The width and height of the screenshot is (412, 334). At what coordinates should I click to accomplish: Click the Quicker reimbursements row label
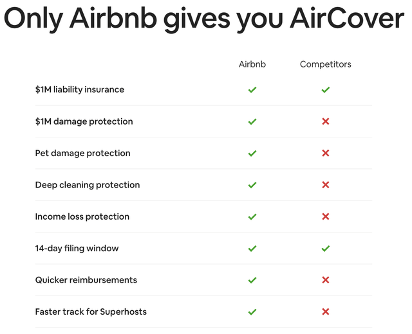(86, 280)
